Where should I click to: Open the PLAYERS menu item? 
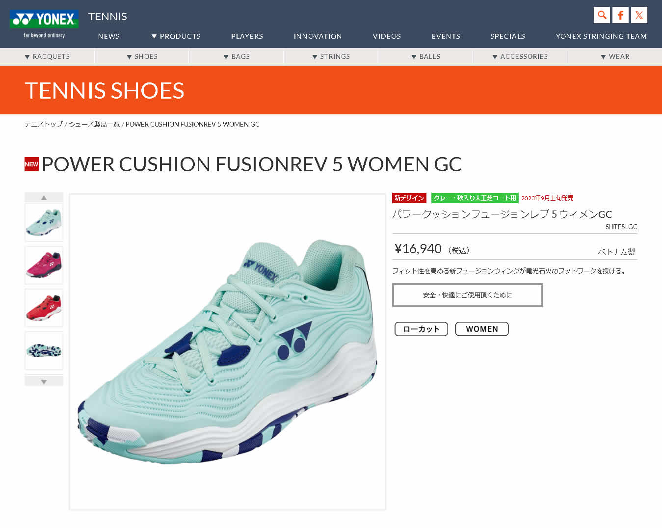(247, 36)
